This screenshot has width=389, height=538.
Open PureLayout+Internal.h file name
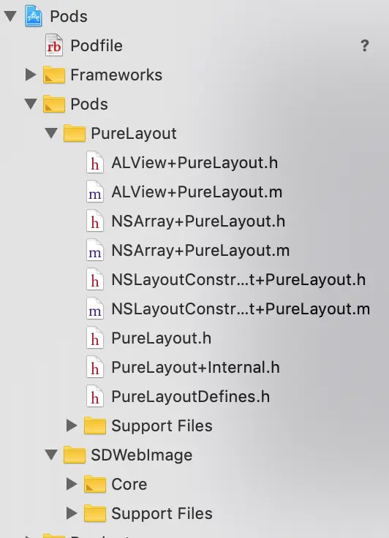coord(196,368)
